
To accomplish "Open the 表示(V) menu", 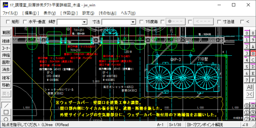I will pyautogui.click(x=50, y=13).
